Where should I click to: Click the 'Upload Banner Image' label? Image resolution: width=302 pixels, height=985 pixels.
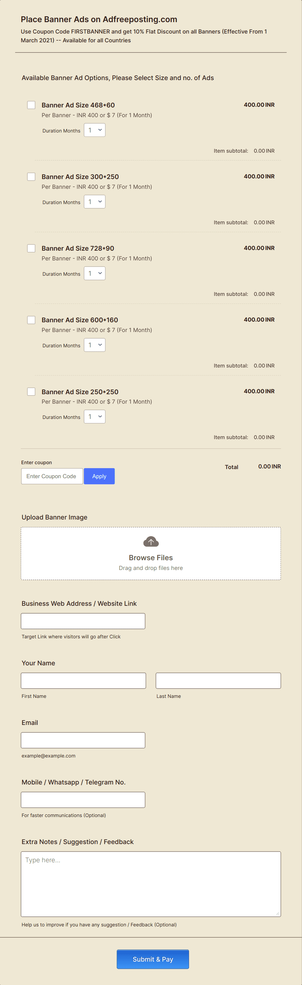point(55,517)
